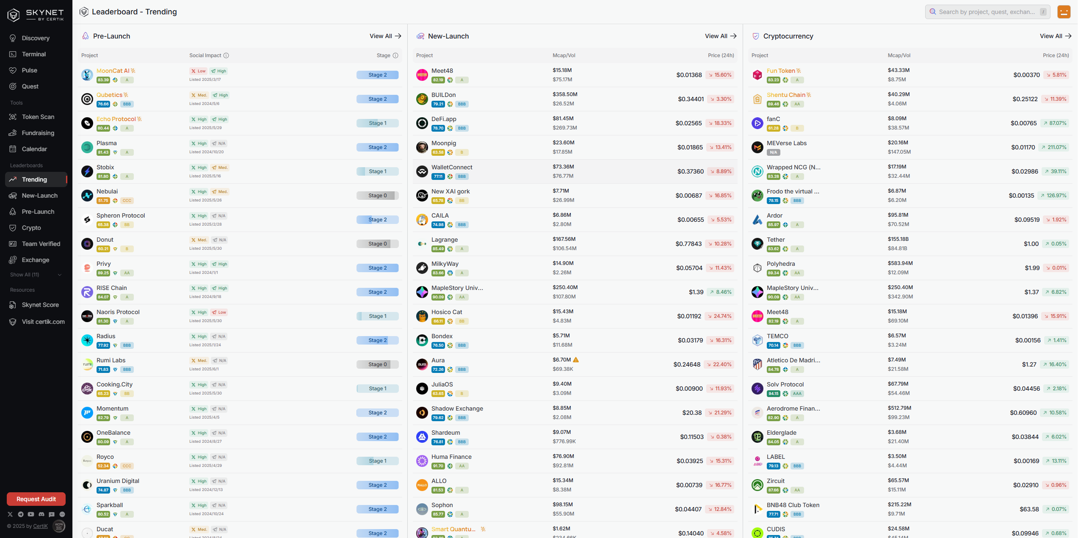This screenshot has width=1078, height=538.
Task: Open the Shentu Chain project name
Action: 786,95
